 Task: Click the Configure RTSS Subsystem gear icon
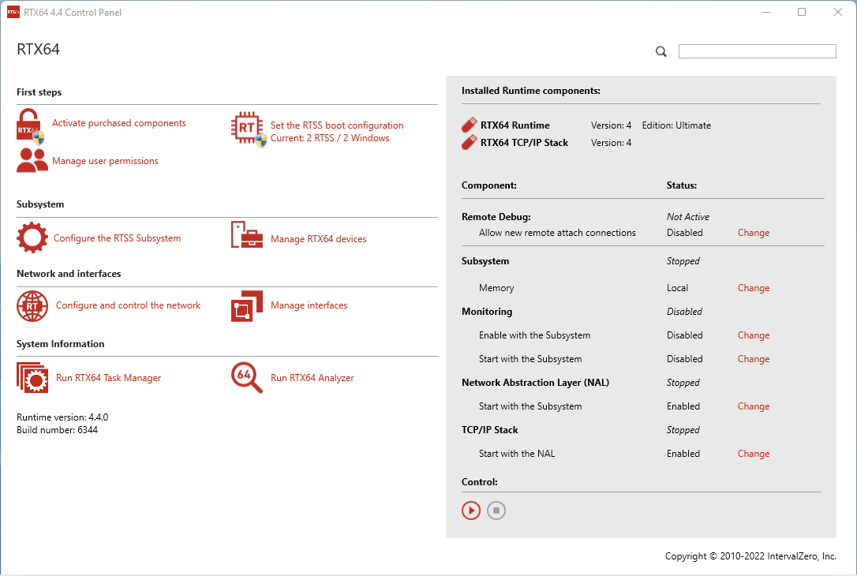click(32, 238)
